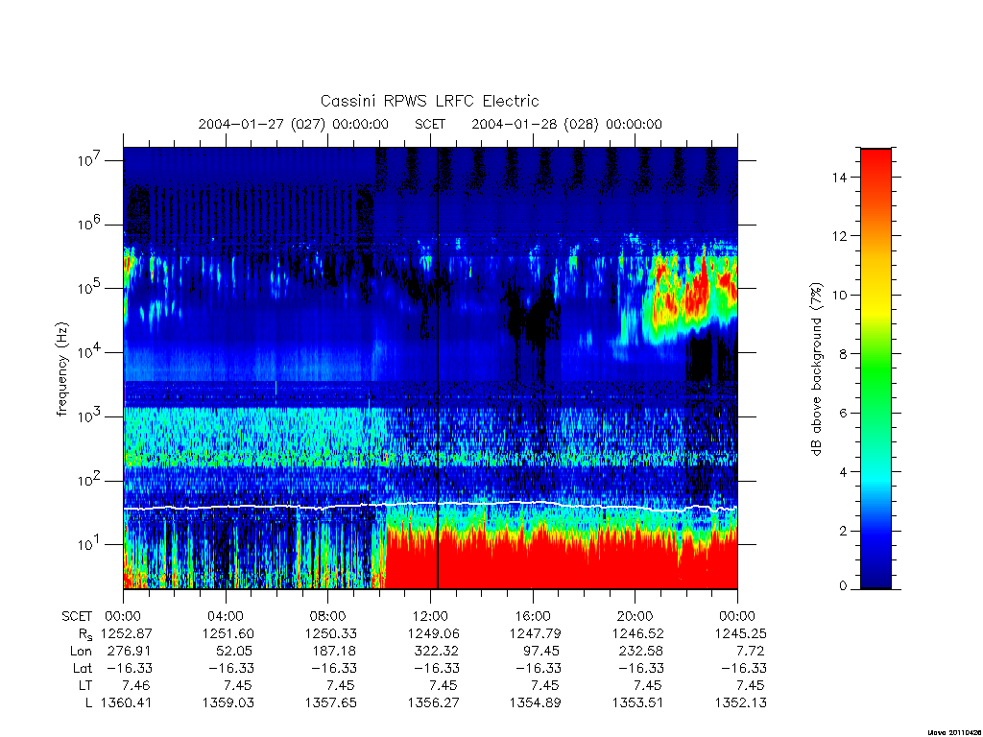Viewport: 983px width, 737px height.
Task: Click the Rs value '1245.25'
Action: tap(740, 633)
